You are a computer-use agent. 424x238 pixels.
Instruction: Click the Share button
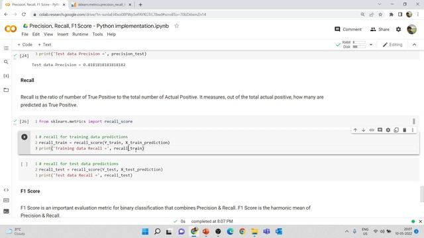coord(380,29)
